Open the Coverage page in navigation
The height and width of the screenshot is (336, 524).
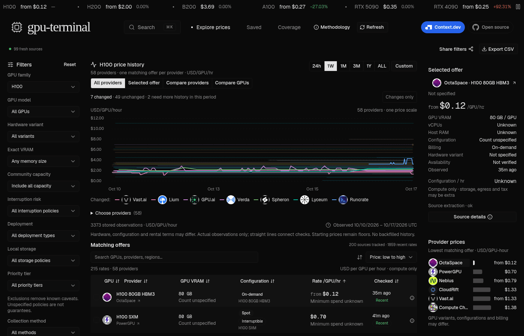(x=289, y=27)
